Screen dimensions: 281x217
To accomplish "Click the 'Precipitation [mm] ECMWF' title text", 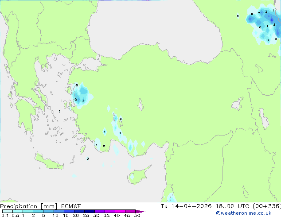I will click(x=40, y=206).
